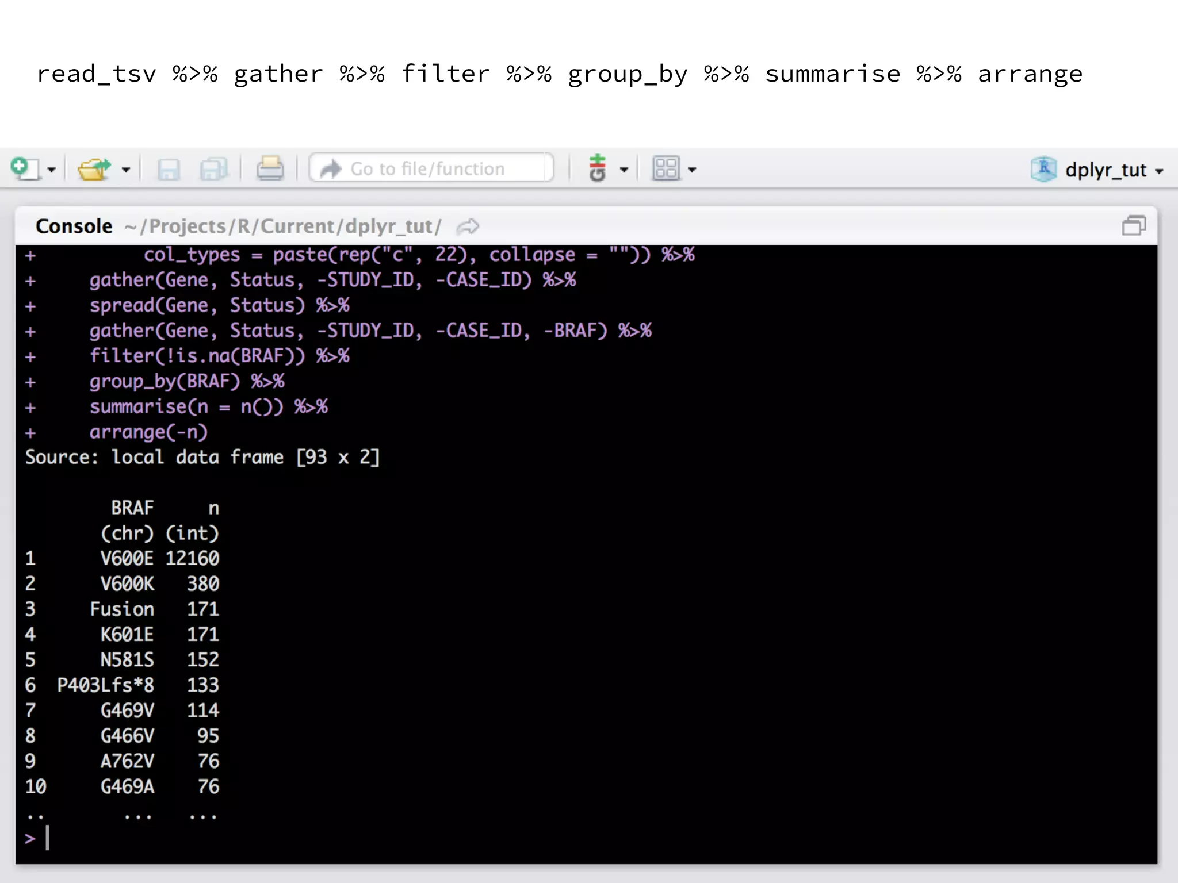1178x883 pixels.
Task: Focus the Go to file/function field
Action: coord(431,168)
